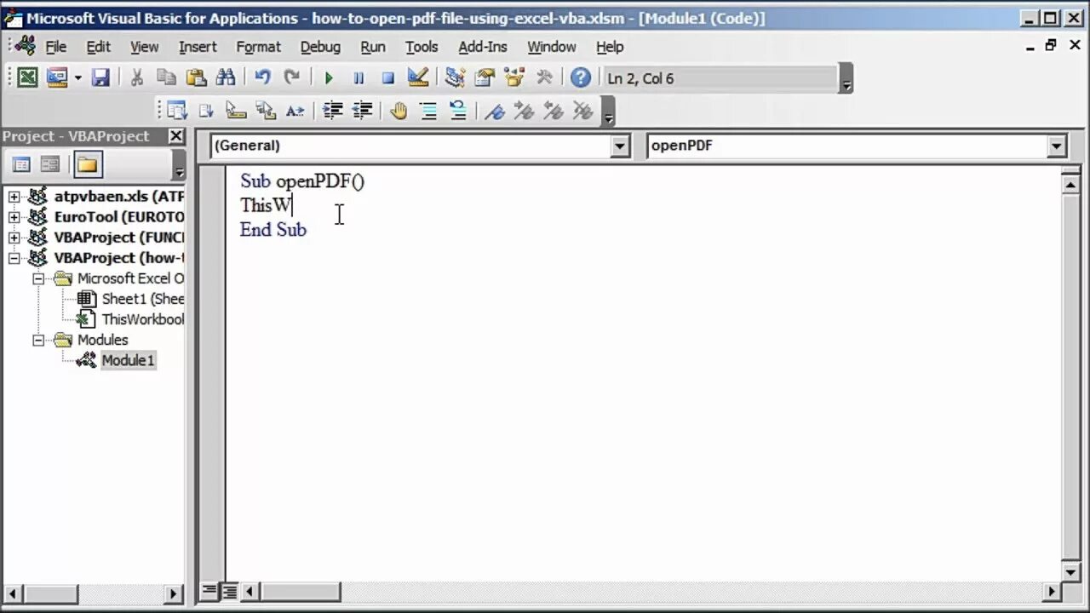
Task: Switch to Microsoft Excel view
Action: pyautogui.click(x=27, y=77)
